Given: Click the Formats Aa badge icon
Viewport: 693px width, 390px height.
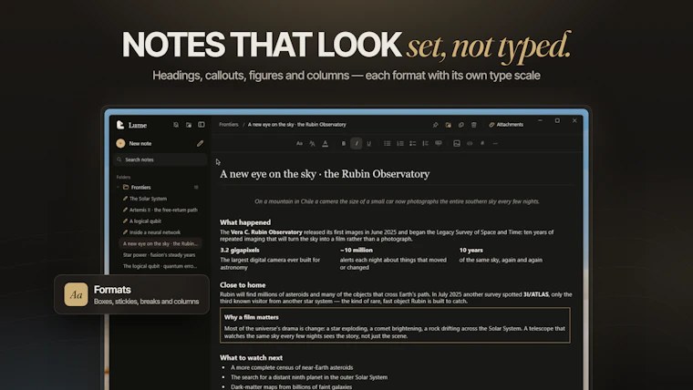Looking at the screenshot, I should (76, 294).
